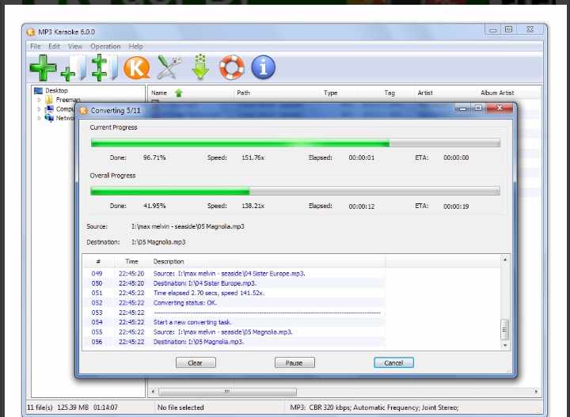Click the Clear button

[196, 362]
